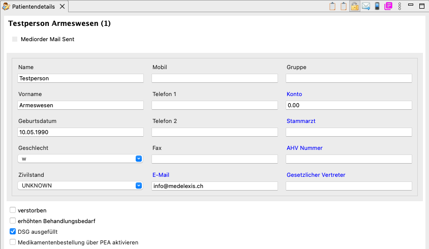Open the three-dot view menu
The height and width of the screenshot is (249, 429).
(400, 7)
